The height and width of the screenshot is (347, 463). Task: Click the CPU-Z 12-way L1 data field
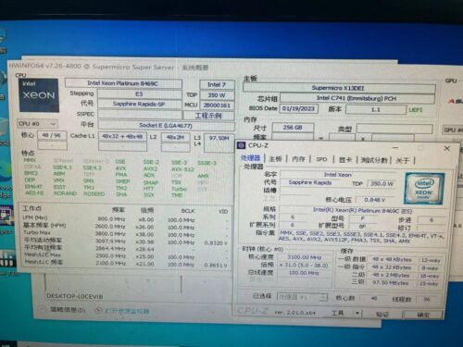[x=431, y=260]
